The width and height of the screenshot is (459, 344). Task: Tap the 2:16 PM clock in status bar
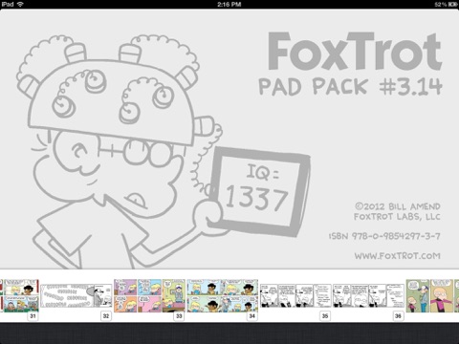[x=229, y=5]
